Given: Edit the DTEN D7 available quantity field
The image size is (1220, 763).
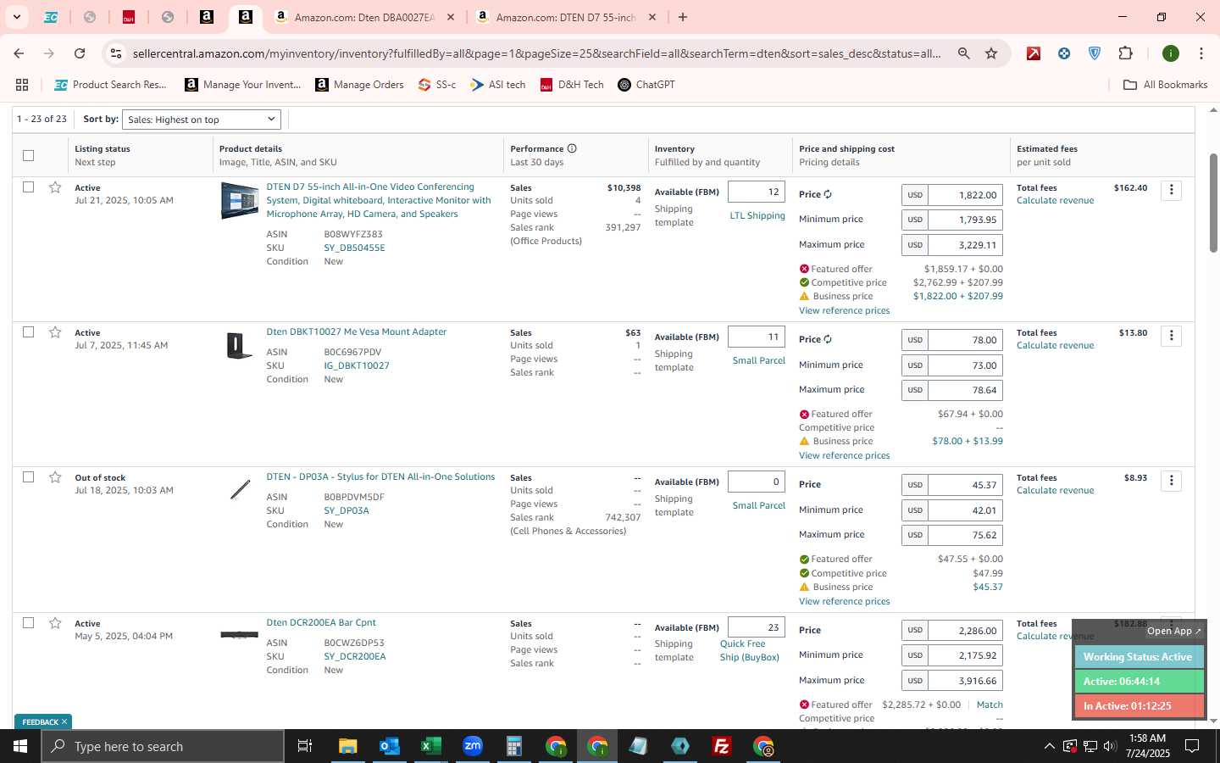Looking at the screenshot, I should [x=757, y=192].
